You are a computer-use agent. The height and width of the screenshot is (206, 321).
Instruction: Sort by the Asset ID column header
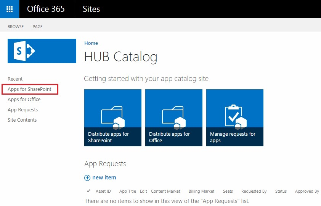point(103,191)
